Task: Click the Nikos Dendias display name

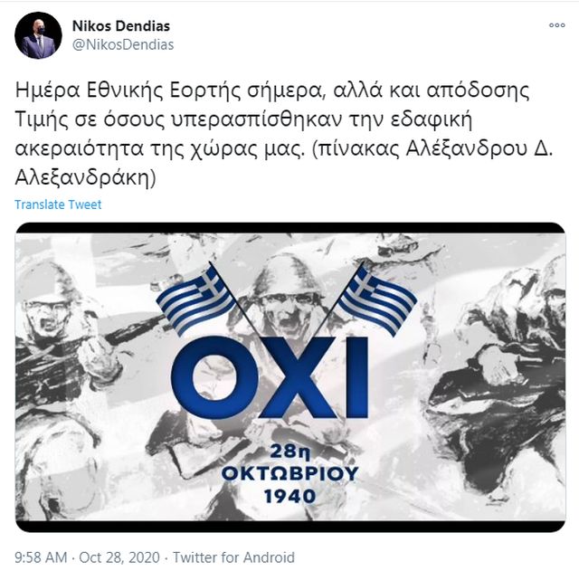Action: (x=121, y=26)
